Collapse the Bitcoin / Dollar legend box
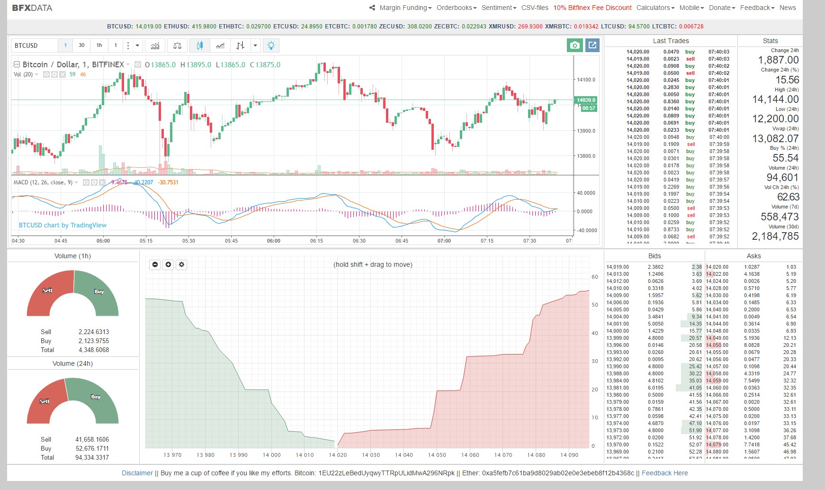 (17, 64)
